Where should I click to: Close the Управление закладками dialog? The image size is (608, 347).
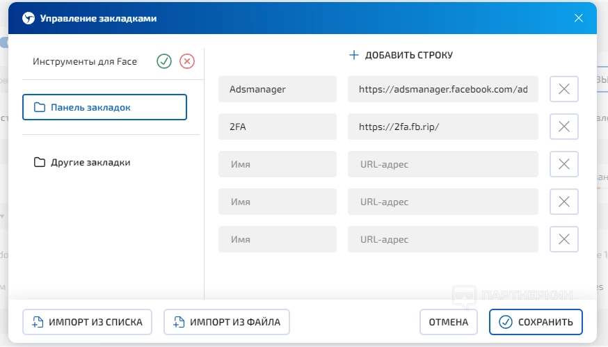578,18
